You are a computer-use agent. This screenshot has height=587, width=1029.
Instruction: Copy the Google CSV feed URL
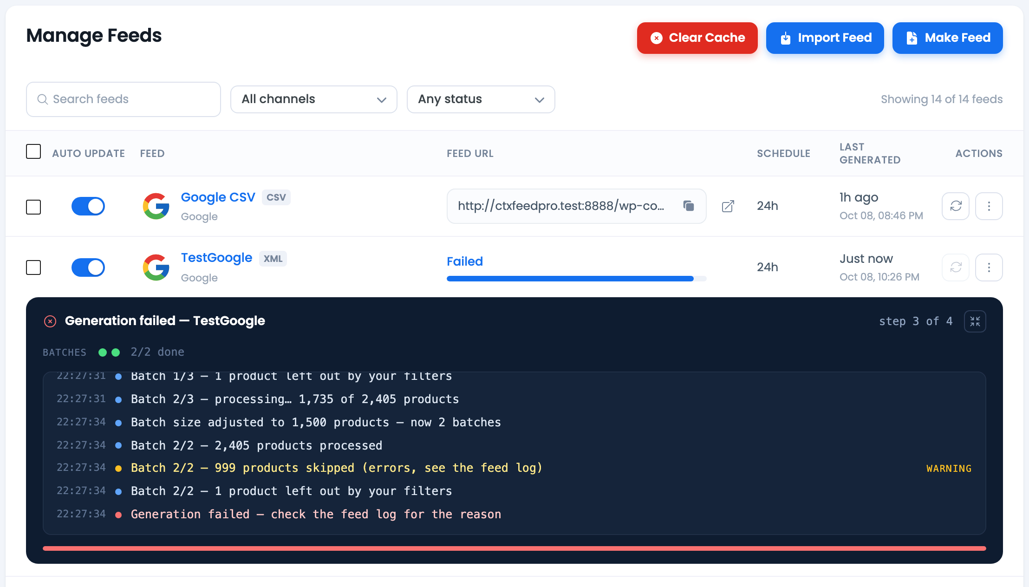coord(689,206)
